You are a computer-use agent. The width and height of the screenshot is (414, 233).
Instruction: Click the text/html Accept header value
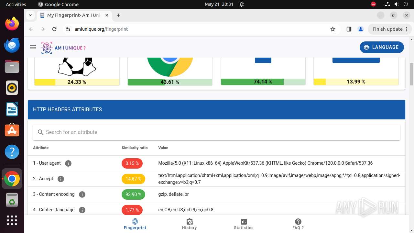click(279, 179)
